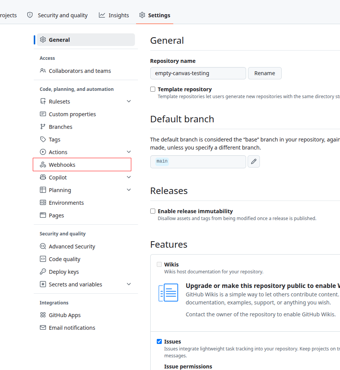Click the "Features" heading text
The image size is (340, 370).
tap(169, 245)
